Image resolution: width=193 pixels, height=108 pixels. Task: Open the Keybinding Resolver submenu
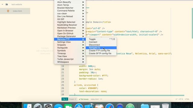(x=70, y=25)
